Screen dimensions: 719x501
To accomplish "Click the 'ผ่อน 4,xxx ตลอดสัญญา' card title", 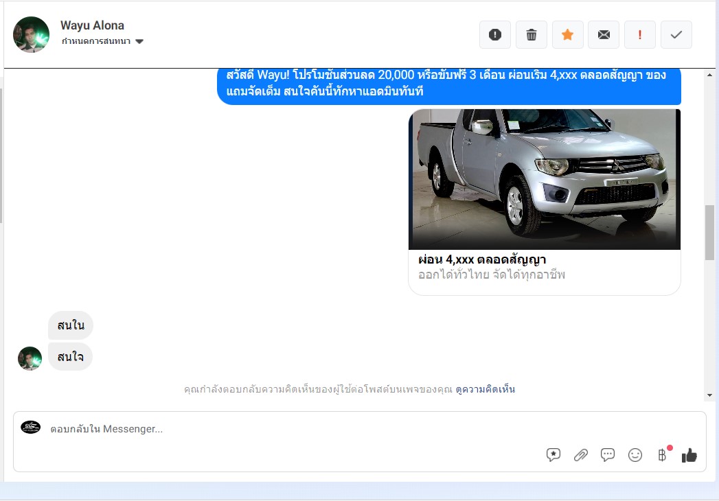I will pyautogui.click(x=481, y=259).
